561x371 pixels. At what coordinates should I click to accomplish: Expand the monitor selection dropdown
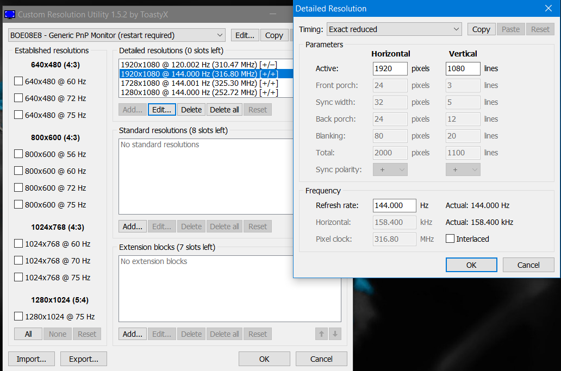click(117, 35)
